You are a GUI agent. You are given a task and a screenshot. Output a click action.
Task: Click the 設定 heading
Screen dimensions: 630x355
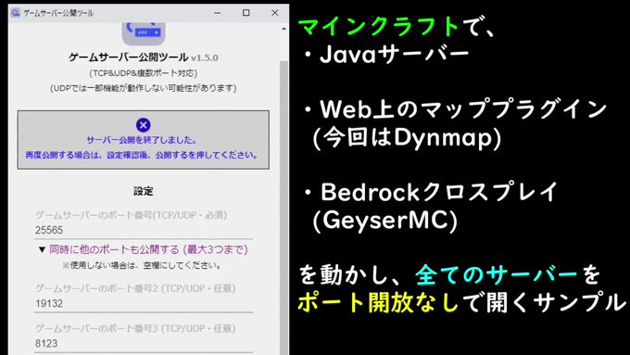[x=144, y=191]
